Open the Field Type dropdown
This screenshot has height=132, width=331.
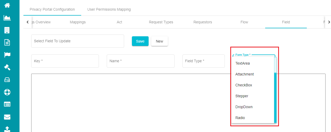tap(203, 61)
